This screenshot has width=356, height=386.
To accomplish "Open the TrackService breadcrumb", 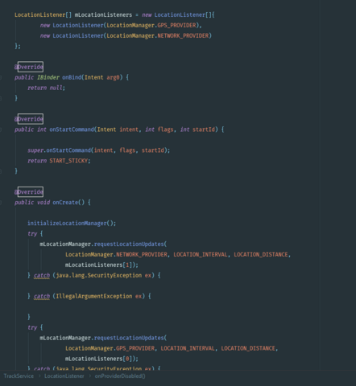I will [19, 376].
